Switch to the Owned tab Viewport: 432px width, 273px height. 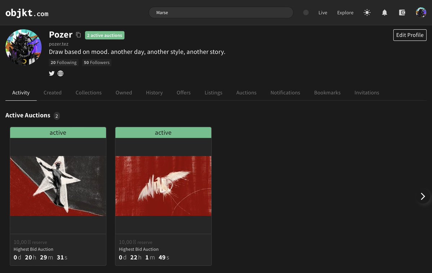click(124, 92)
